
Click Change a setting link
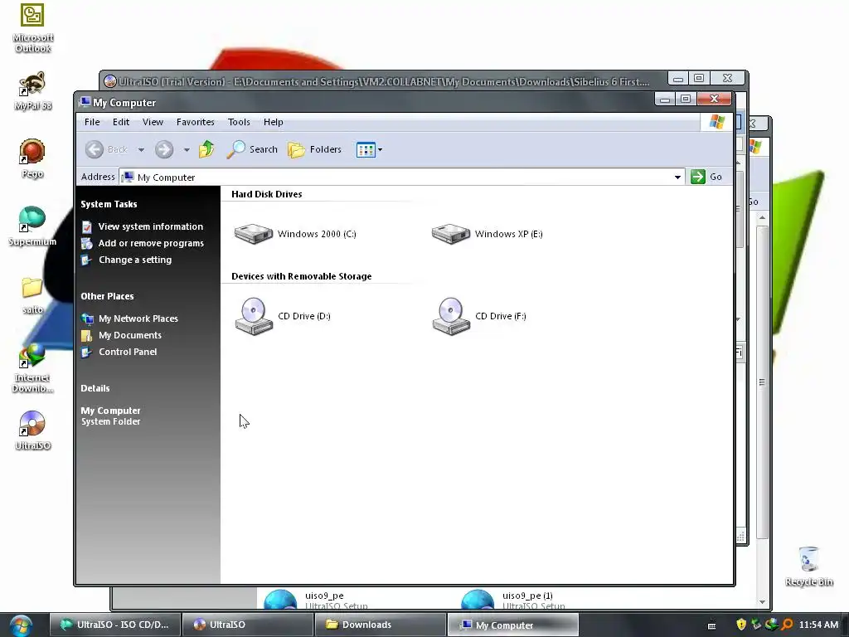[135, 260]
